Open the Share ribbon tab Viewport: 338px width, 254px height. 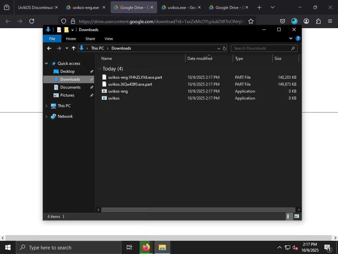[90, 39]
